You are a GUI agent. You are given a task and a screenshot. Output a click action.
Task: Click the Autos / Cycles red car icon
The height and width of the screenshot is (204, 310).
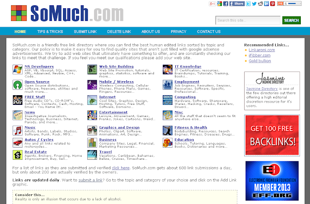(x=17, y=143)
